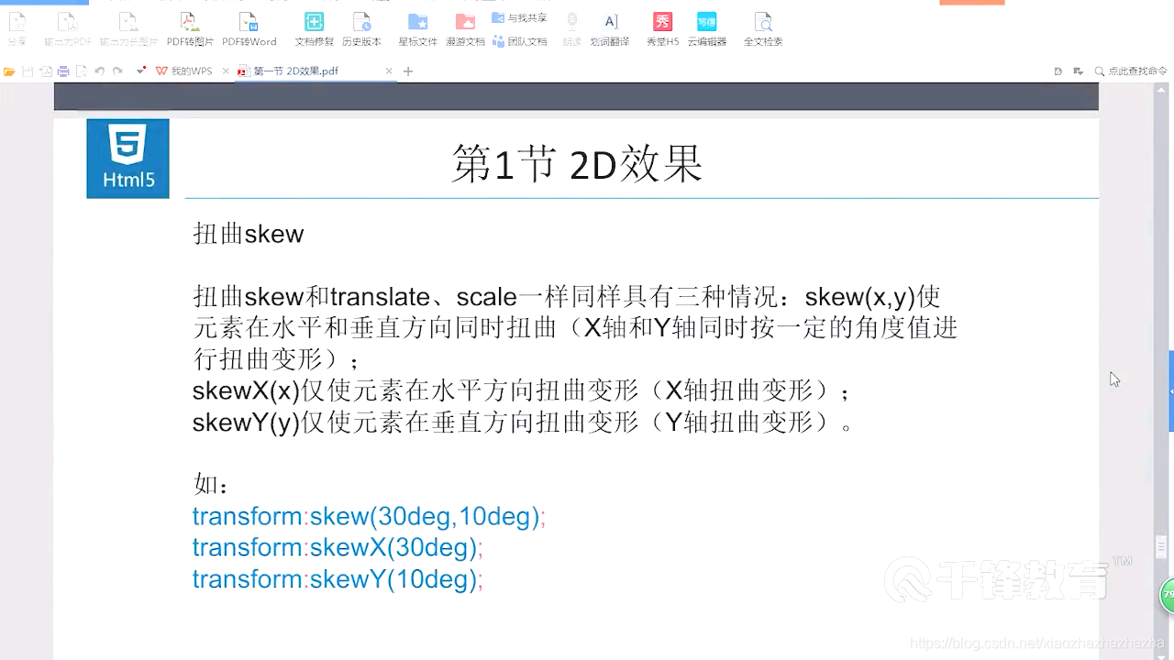Click the Undo arrow in the quick toolbar
This screenshot has height=660, width=1174.
[x=100, y=70]
